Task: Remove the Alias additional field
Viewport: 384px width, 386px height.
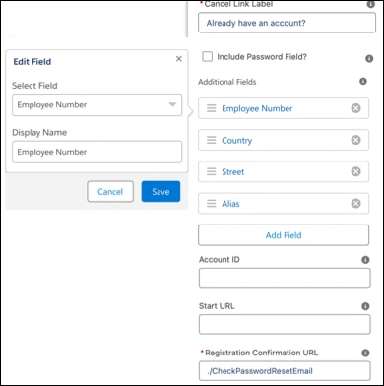Action: pos(355,204)
